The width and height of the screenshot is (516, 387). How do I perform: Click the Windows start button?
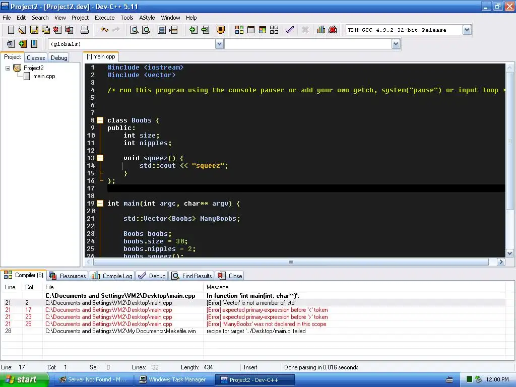(x=23, y=380)
